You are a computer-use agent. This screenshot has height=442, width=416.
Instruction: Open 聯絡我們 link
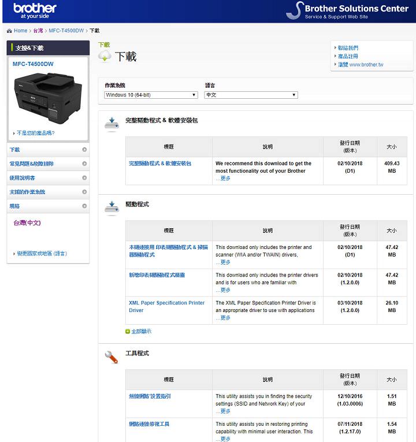click(x=348, y=48)
